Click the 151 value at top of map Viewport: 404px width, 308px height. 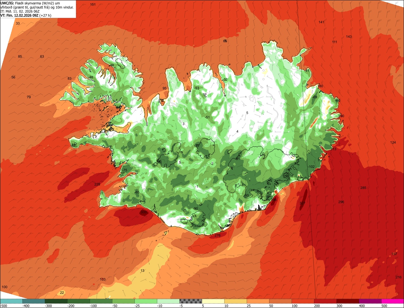click(x=93, y=4)
